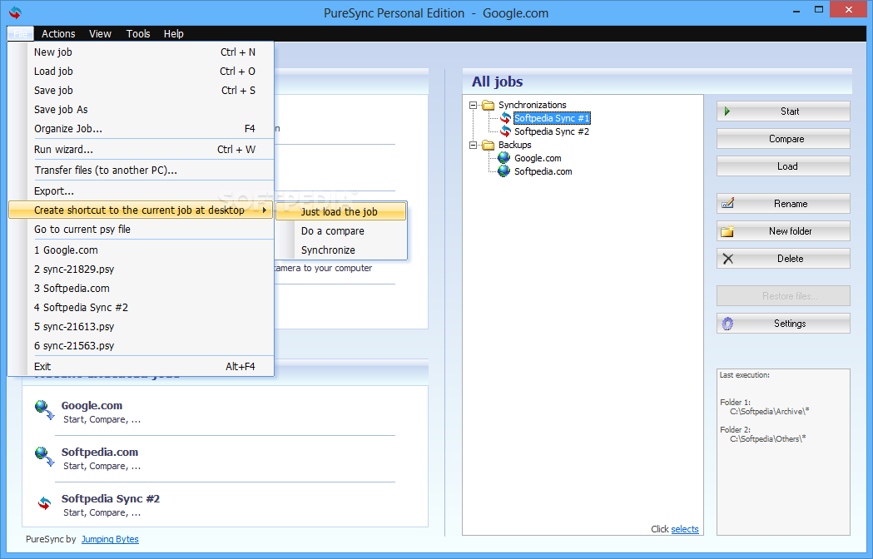Choose Load job menu entry
This screenshot has height=559, width=873.
pos(141,72)
